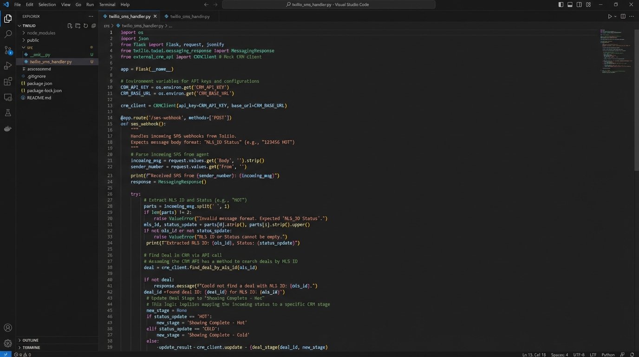Open the Extensions view
The image size is (639, 357).
tap(8, 81)
